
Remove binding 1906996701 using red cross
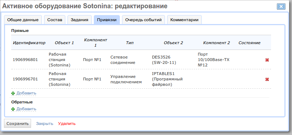(267, 79)
